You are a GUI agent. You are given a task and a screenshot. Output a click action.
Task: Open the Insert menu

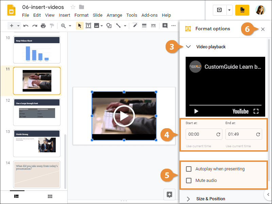tap(64, 15)
